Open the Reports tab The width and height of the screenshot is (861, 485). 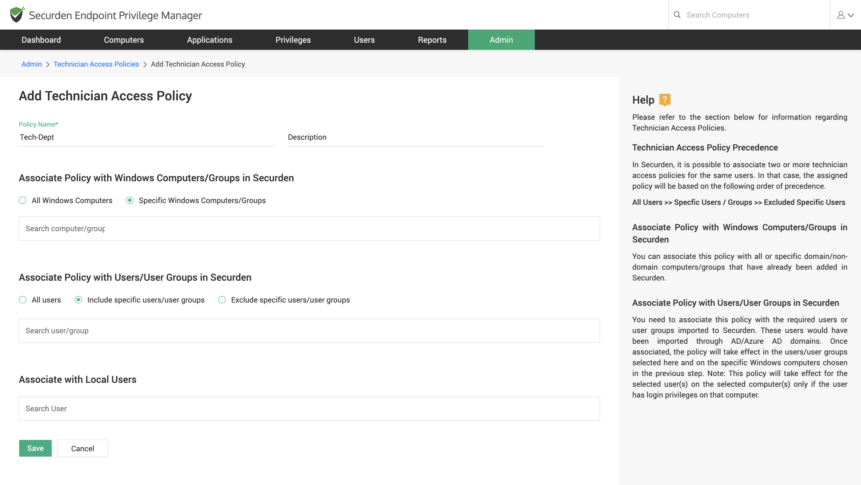tap(432, 40)
